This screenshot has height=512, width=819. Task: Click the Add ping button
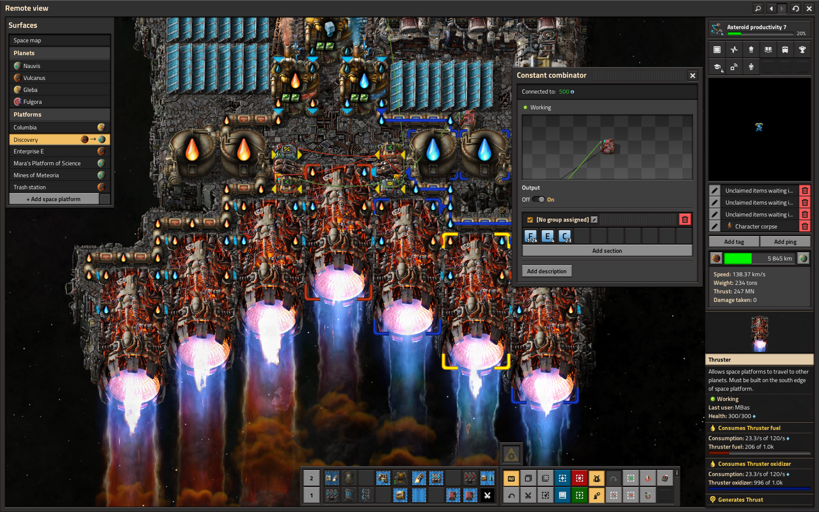pos(785,241)
